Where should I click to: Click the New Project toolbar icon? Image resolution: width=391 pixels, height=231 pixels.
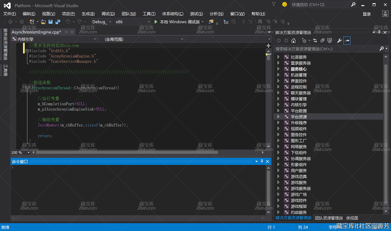click(32, 22)
